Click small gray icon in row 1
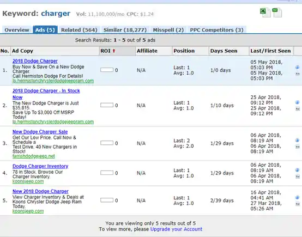This screenshot has height=237, width=302. [298, 74]
